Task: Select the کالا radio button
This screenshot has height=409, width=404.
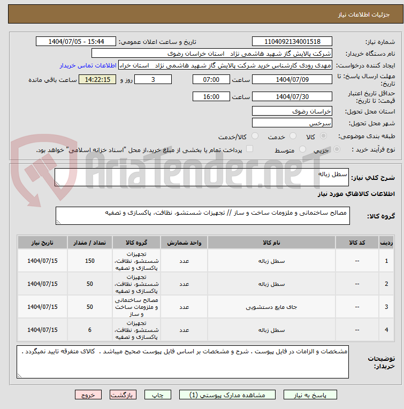Action: (323, 136)
